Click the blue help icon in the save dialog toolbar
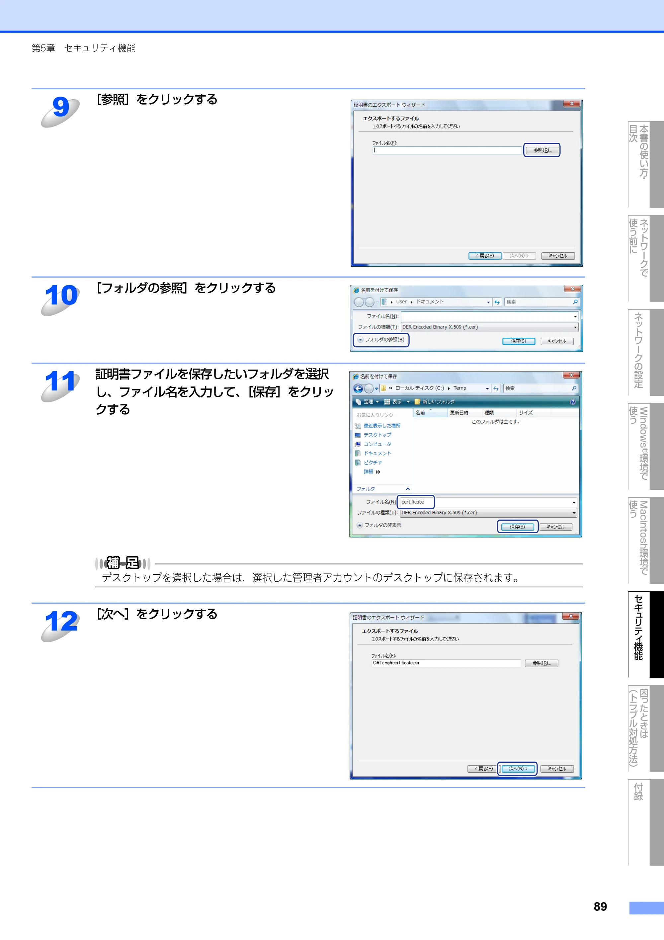 [572, 402]
